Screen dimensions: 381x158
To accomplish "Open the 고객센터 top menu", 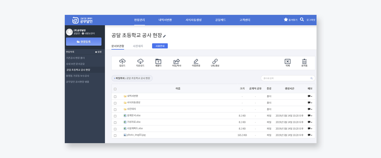I will (x=245, y=20).
